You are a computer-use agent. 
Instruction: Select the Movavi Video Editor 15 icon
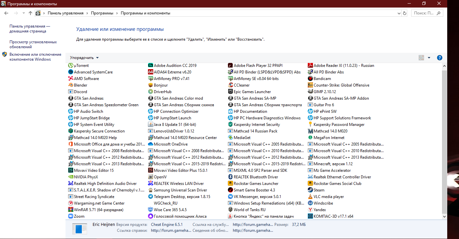(x=70, y=170)
